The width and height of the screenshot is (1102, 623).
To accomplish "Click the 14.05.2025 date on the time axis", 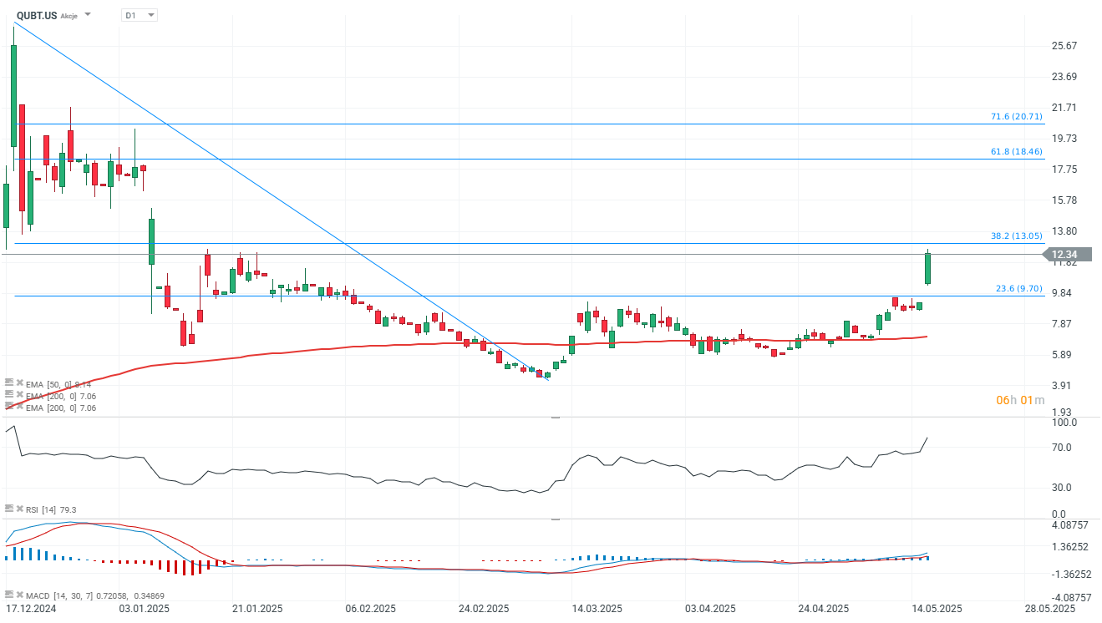I will coord(936,609).
